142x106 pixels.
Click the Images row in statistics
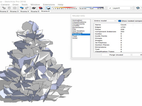[118, 40]
